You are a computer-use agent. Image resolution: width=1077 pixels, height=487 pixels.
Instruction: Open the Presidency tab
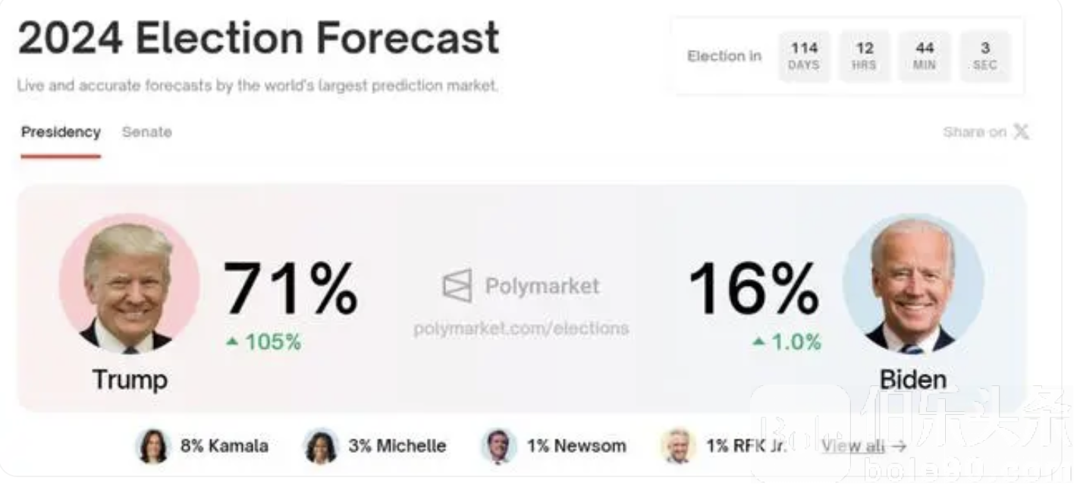coord(61,132)
